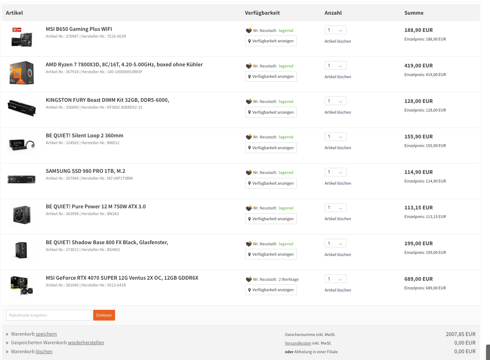Click the Anzahl column header
The image size is (490, 360).
(x=333, y=13)
